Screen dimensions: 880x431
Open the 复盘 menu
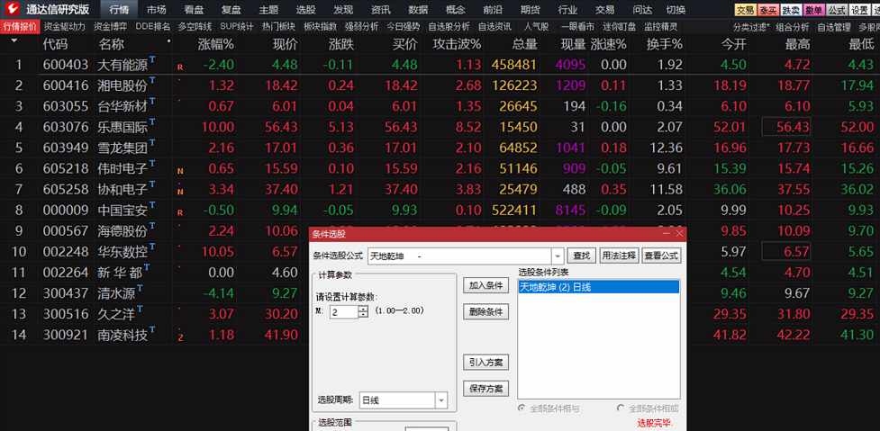(231, 10)
